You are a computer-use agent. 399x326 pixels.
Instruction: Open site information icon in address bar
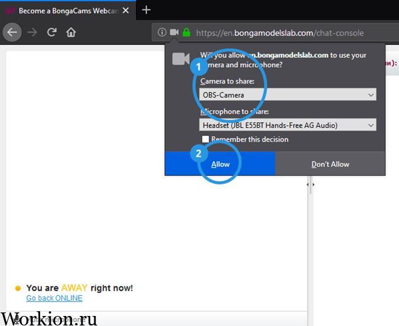[x=162, y=32]
